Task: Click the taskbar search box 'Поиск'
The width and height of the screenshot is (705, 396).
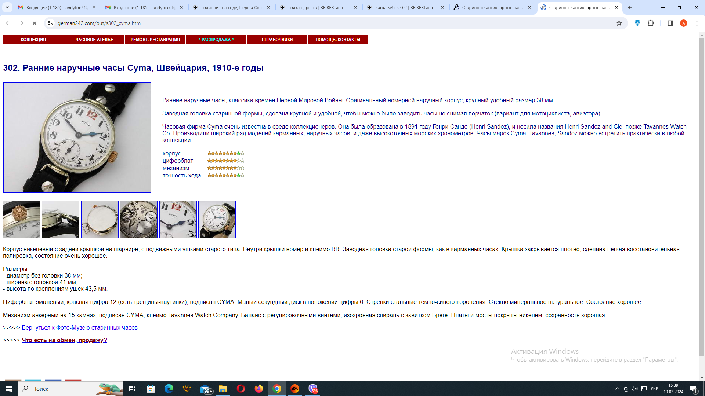Action: (70, 389)
